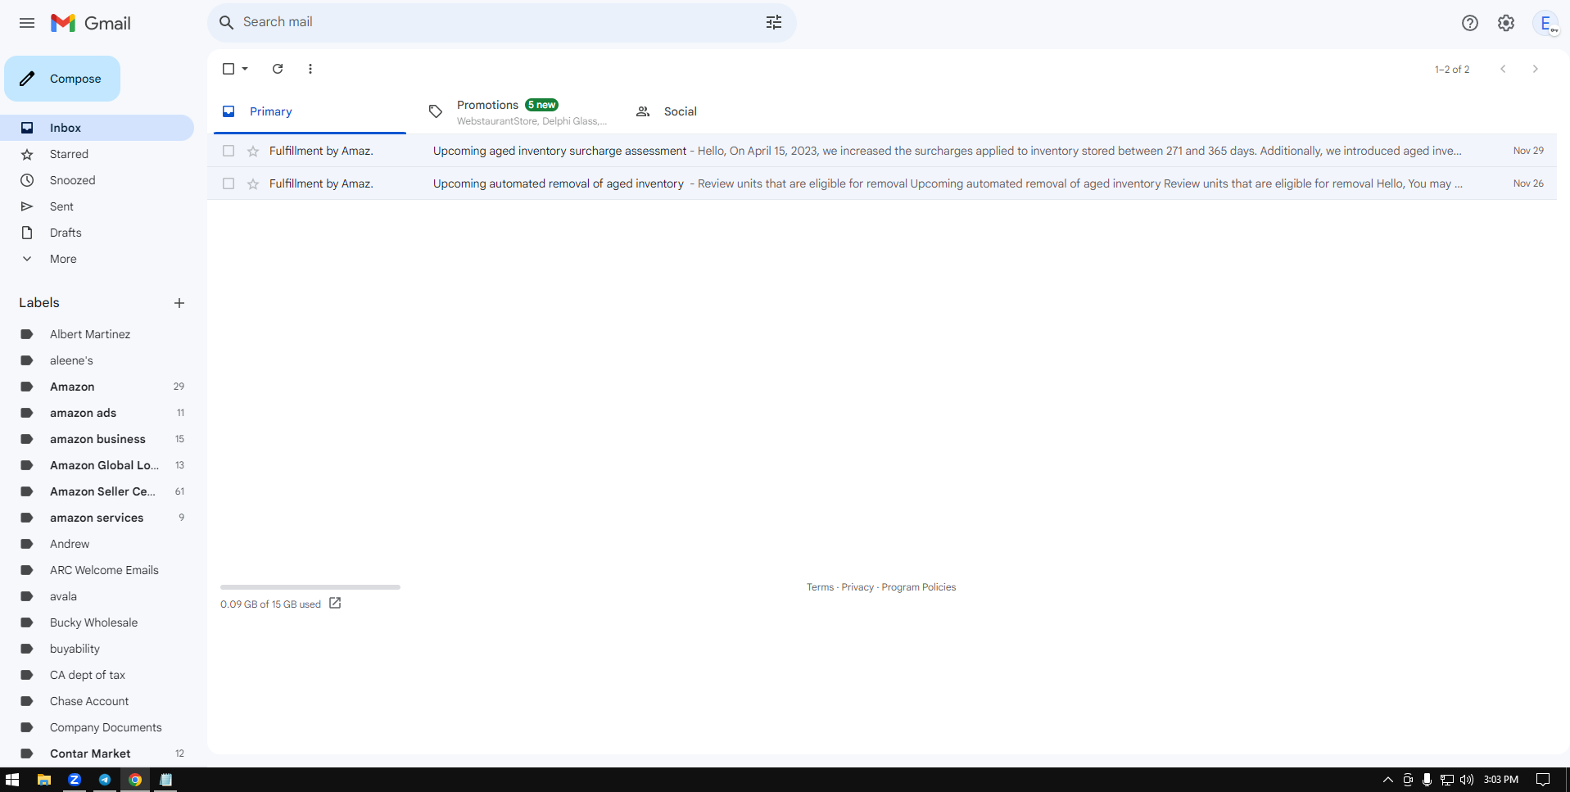This screenshot has width=1570, height=792.
Task: Go to newer messages arrow
Action: click(1503, 69)
